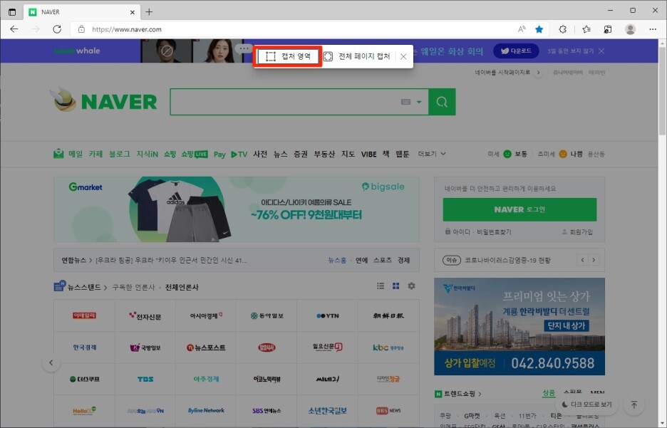Viewport: 667px width, 428px height.
Task: Open the user profile icon
Action: point(631,29)
